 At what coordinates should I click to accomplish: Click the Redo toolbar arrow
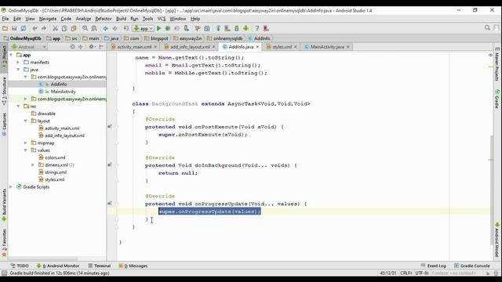(44, 28)
